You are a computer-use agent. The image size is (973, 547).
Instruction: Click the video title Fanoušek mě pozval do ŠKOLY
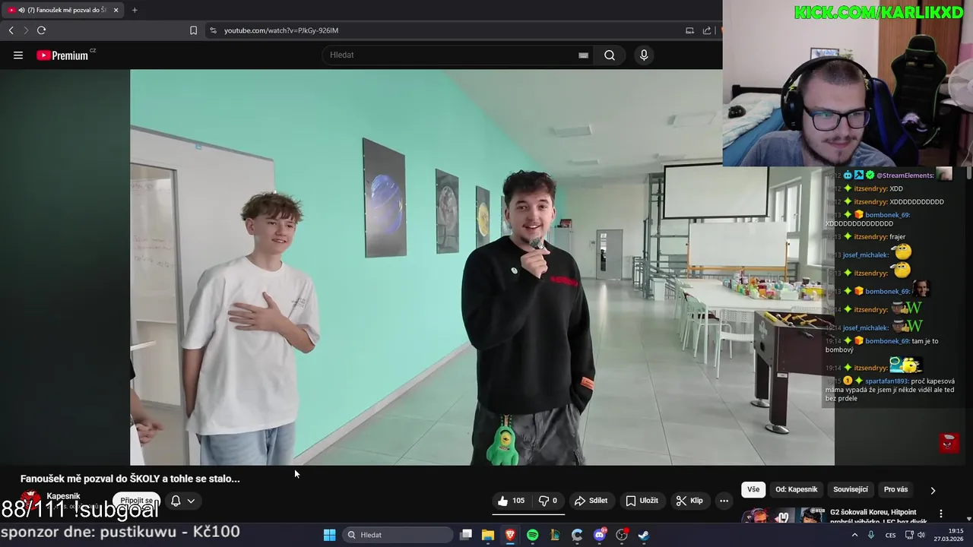coord(130,479)
